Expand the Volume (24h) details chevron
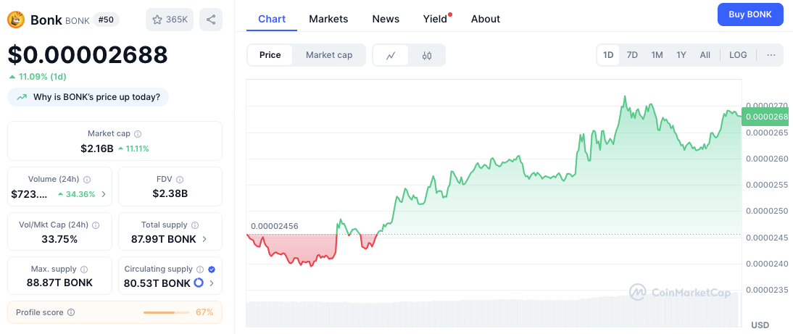Image resolution: width=793 pixels, height=334 pixels. [103, 194]
